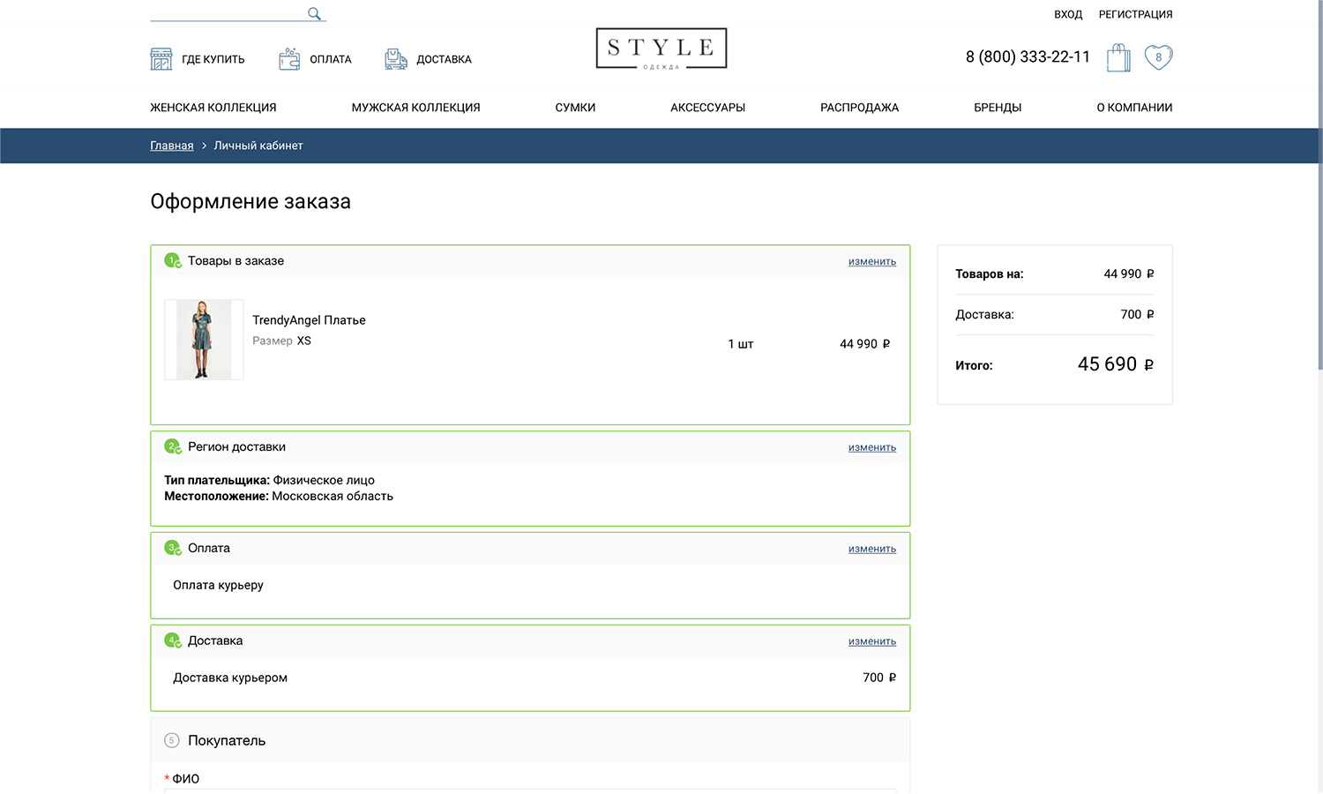Click изменить for Товары в заказе

pos(871,261)
